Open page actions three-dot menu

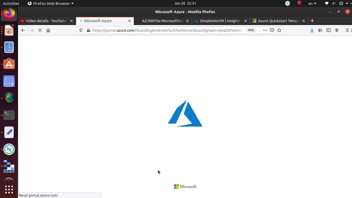pyautogui.click(x=265, y=30)
